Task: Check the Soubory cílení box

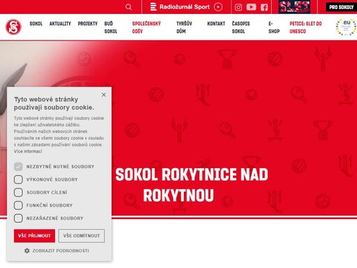Action: click(x=18, y=193)
